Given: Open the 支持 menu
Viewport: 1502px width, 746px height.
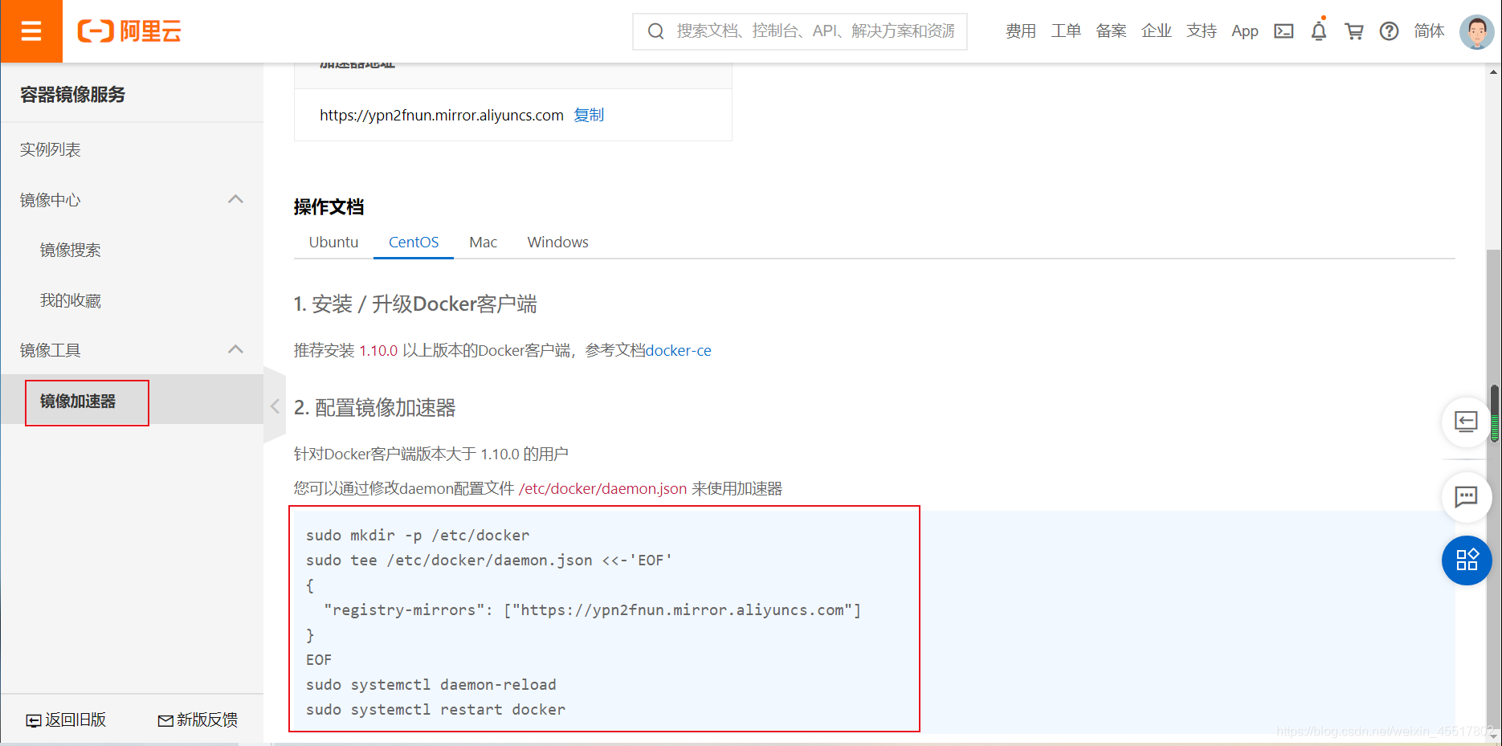Looking at the screenshot, I should (1202, 31).
